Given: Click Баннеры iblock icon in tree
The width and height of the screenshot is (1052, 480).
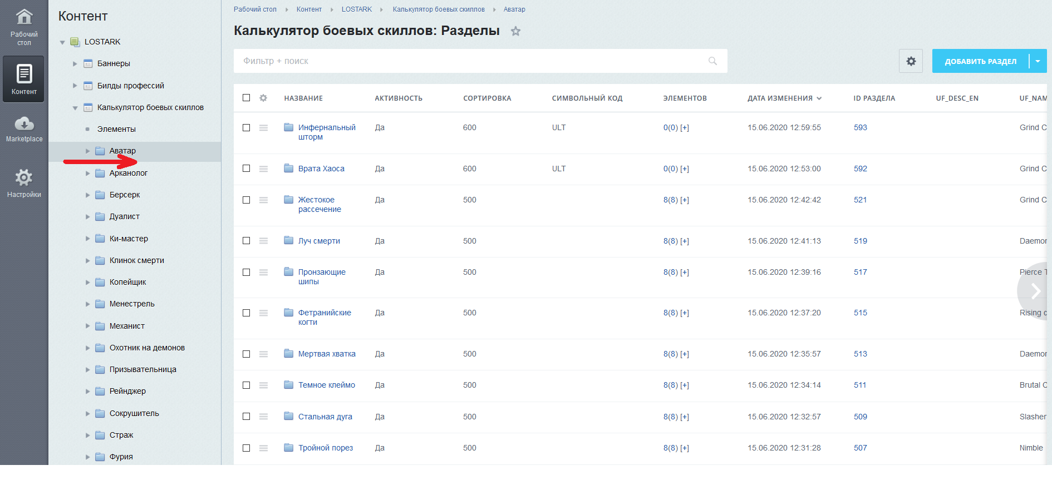Looking at the screenshot, I should click(88, 63).
